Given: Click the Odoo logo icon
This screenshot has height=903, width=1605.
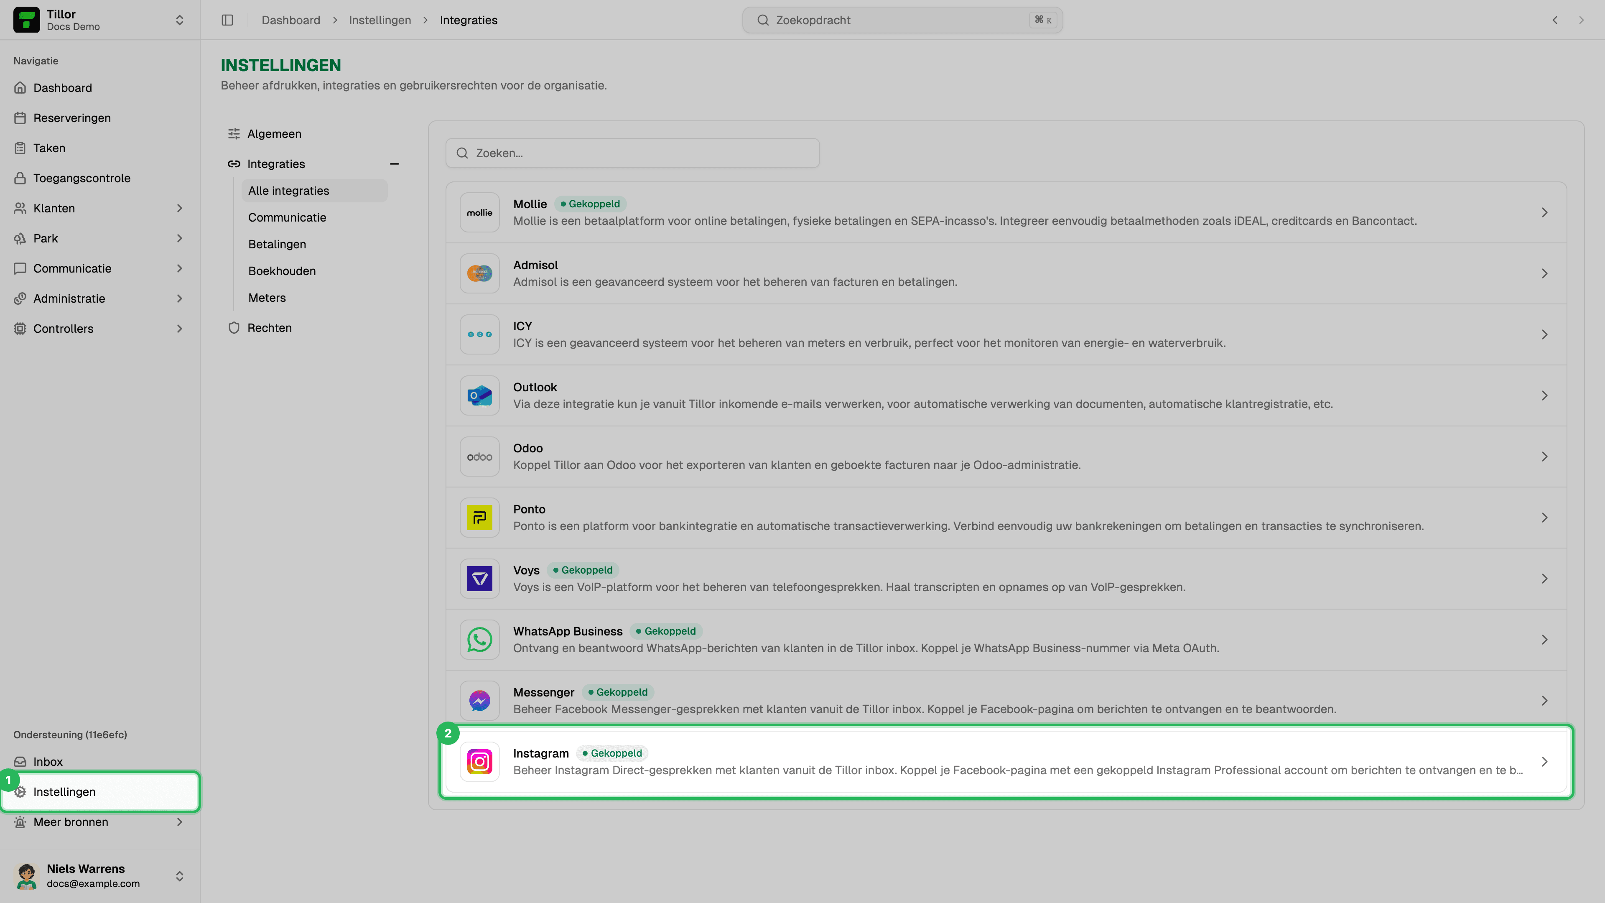Looking at the screenshot, I should pos(480,457).
